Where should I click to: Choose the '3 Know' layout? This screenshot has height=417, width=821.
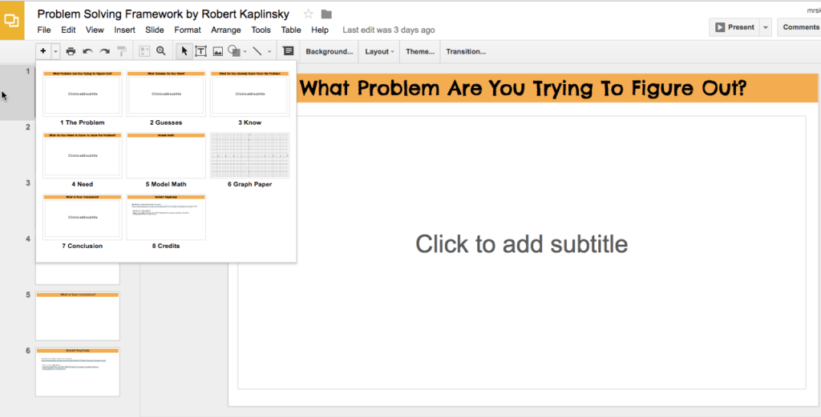pyautogui.click(x=250, y=98)
